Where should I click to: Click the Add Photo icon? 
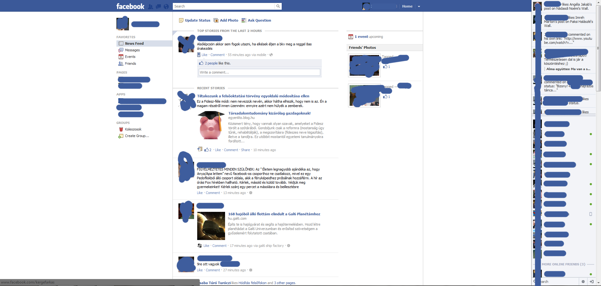point(216,20)
